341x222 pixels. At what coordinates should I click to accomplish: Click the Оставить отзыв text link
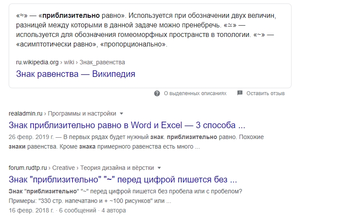point(266,93)
